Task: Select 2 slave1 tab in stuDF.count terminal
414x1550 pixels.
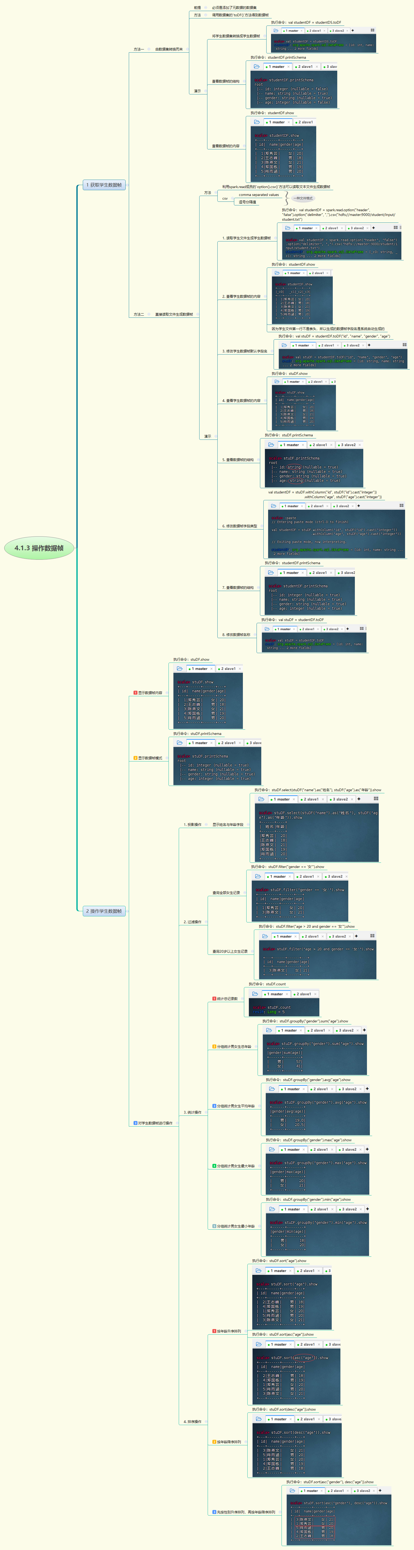Action: [305, 994]
